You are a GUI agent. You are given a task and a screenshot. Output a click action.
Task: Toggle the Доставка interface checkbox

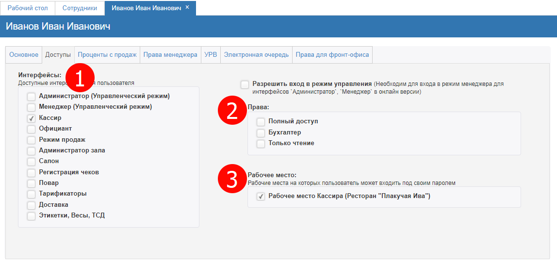(32, 205)
